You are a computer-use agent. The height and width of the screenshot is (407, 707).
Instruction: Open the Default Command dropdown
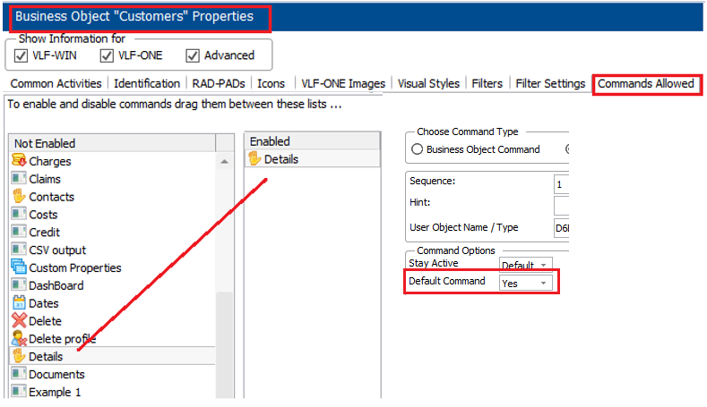pos(526,283)
